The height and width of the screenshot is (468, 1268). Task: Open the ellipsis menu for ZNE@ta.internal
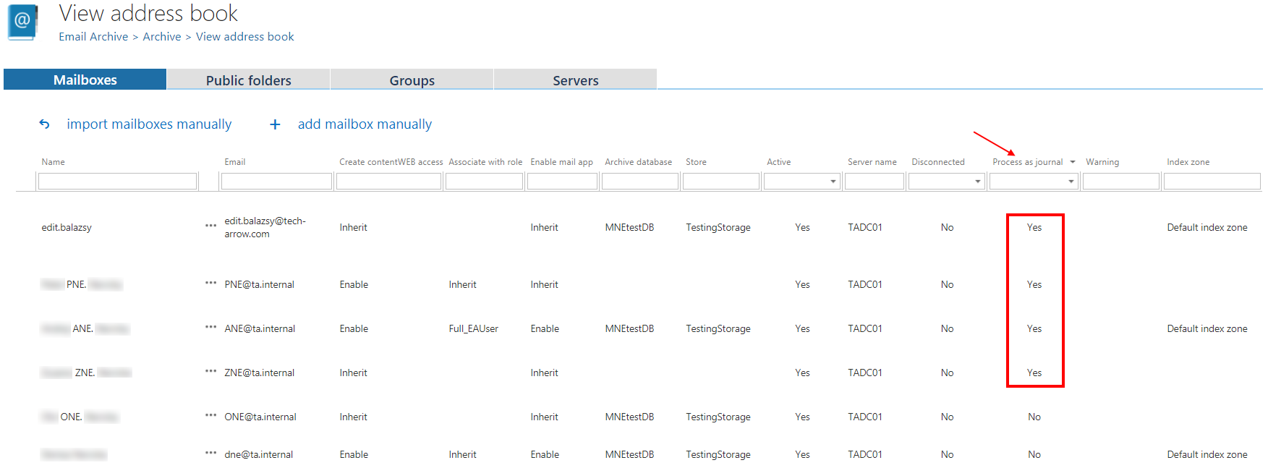pos(210,371)
